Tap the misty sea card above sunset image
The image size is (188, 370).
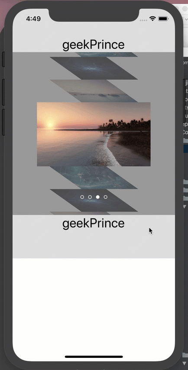click(94, 91)
